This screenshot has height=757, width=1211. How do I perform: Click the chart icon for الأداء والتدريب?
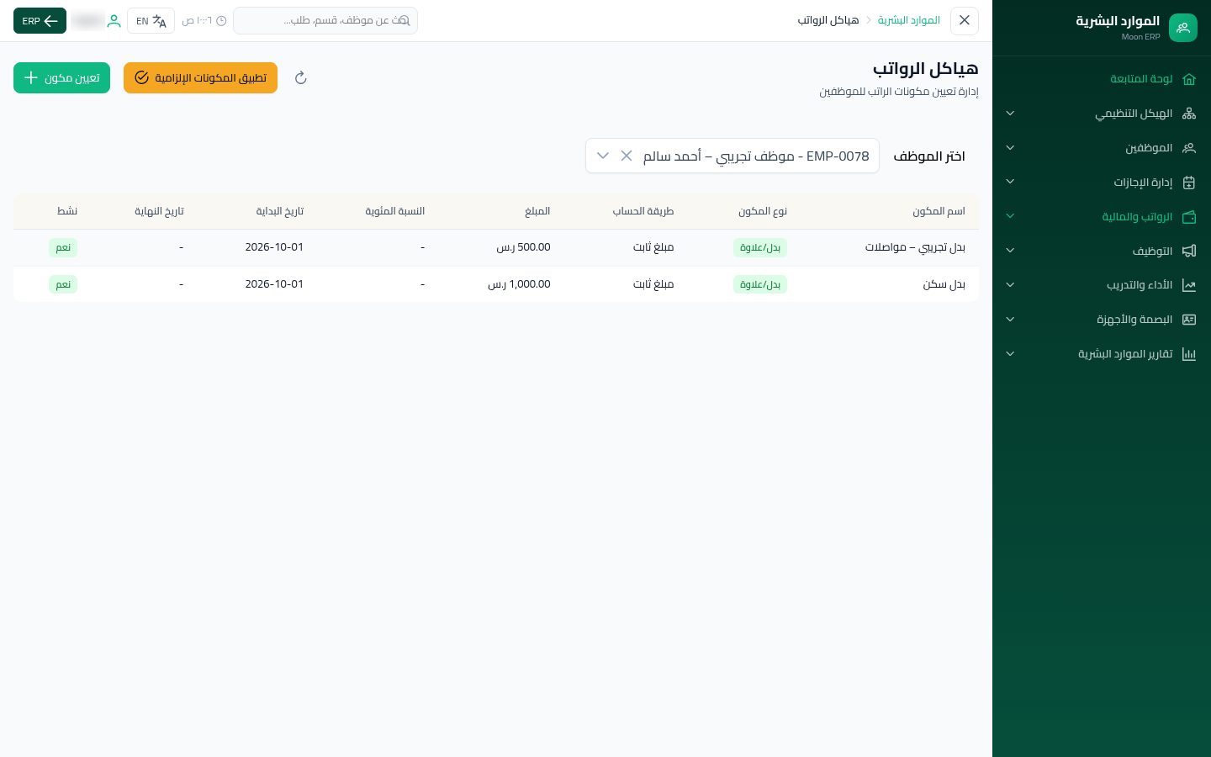tap(1189, 285)
